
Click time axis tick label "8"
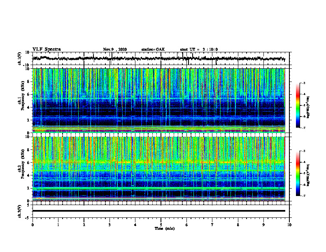pos(238,225)
